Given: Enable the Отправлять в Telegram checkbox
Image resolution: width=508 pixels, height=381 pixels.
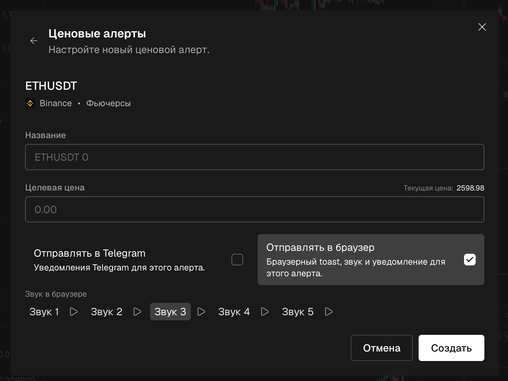Looking at the screenshot, I should (x=237, y=260).
